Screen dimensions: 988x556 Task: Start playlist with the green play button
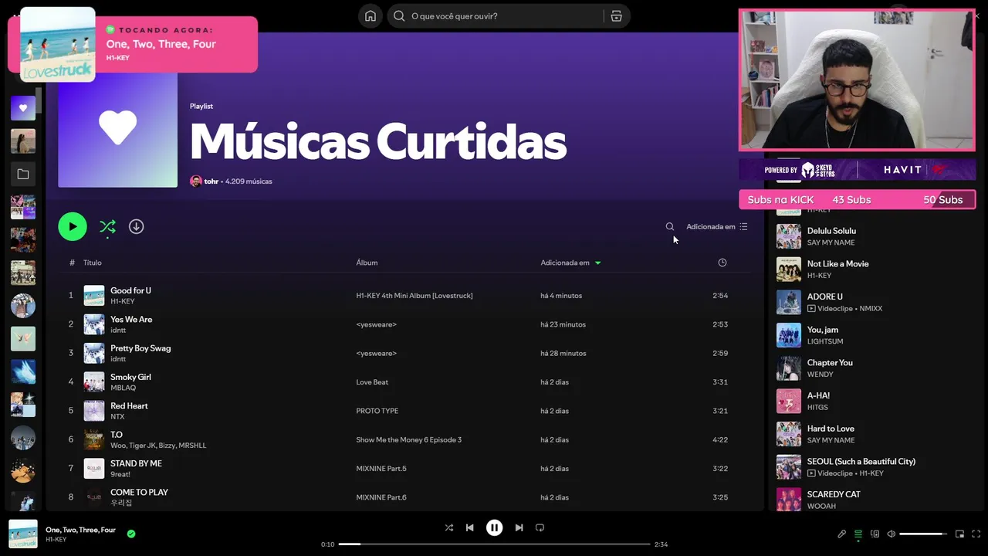click(73, 226)
